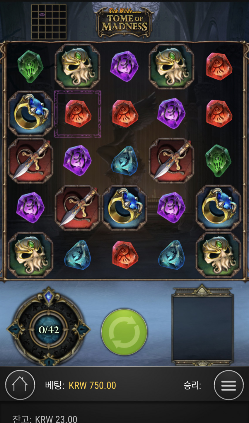Click the skull mask in bottom-left corner
This screenshot has width=249, height=423.
click(x=30, y=255)
